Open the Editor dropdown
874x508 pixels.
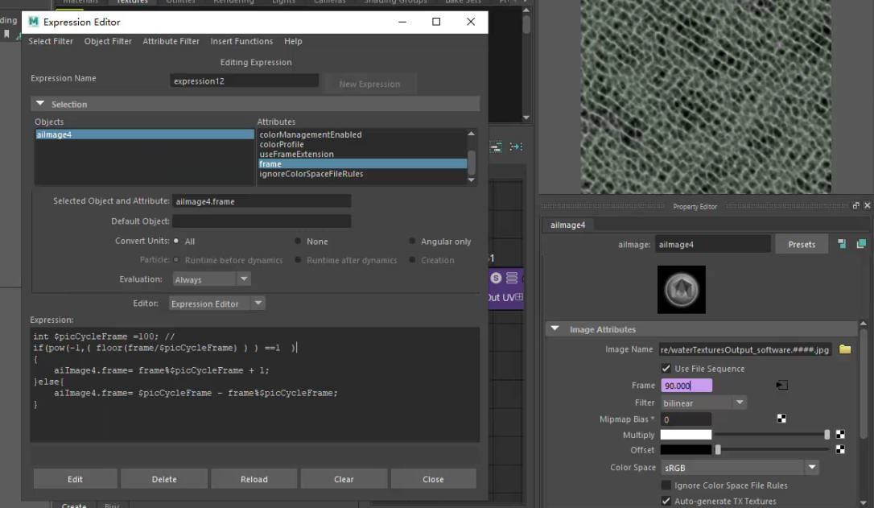point(216,304)
